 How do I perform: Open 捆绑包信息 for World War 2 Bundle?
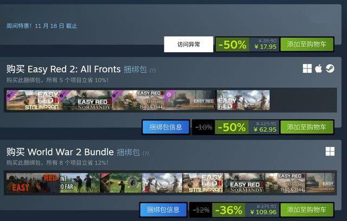click(163, 210)
